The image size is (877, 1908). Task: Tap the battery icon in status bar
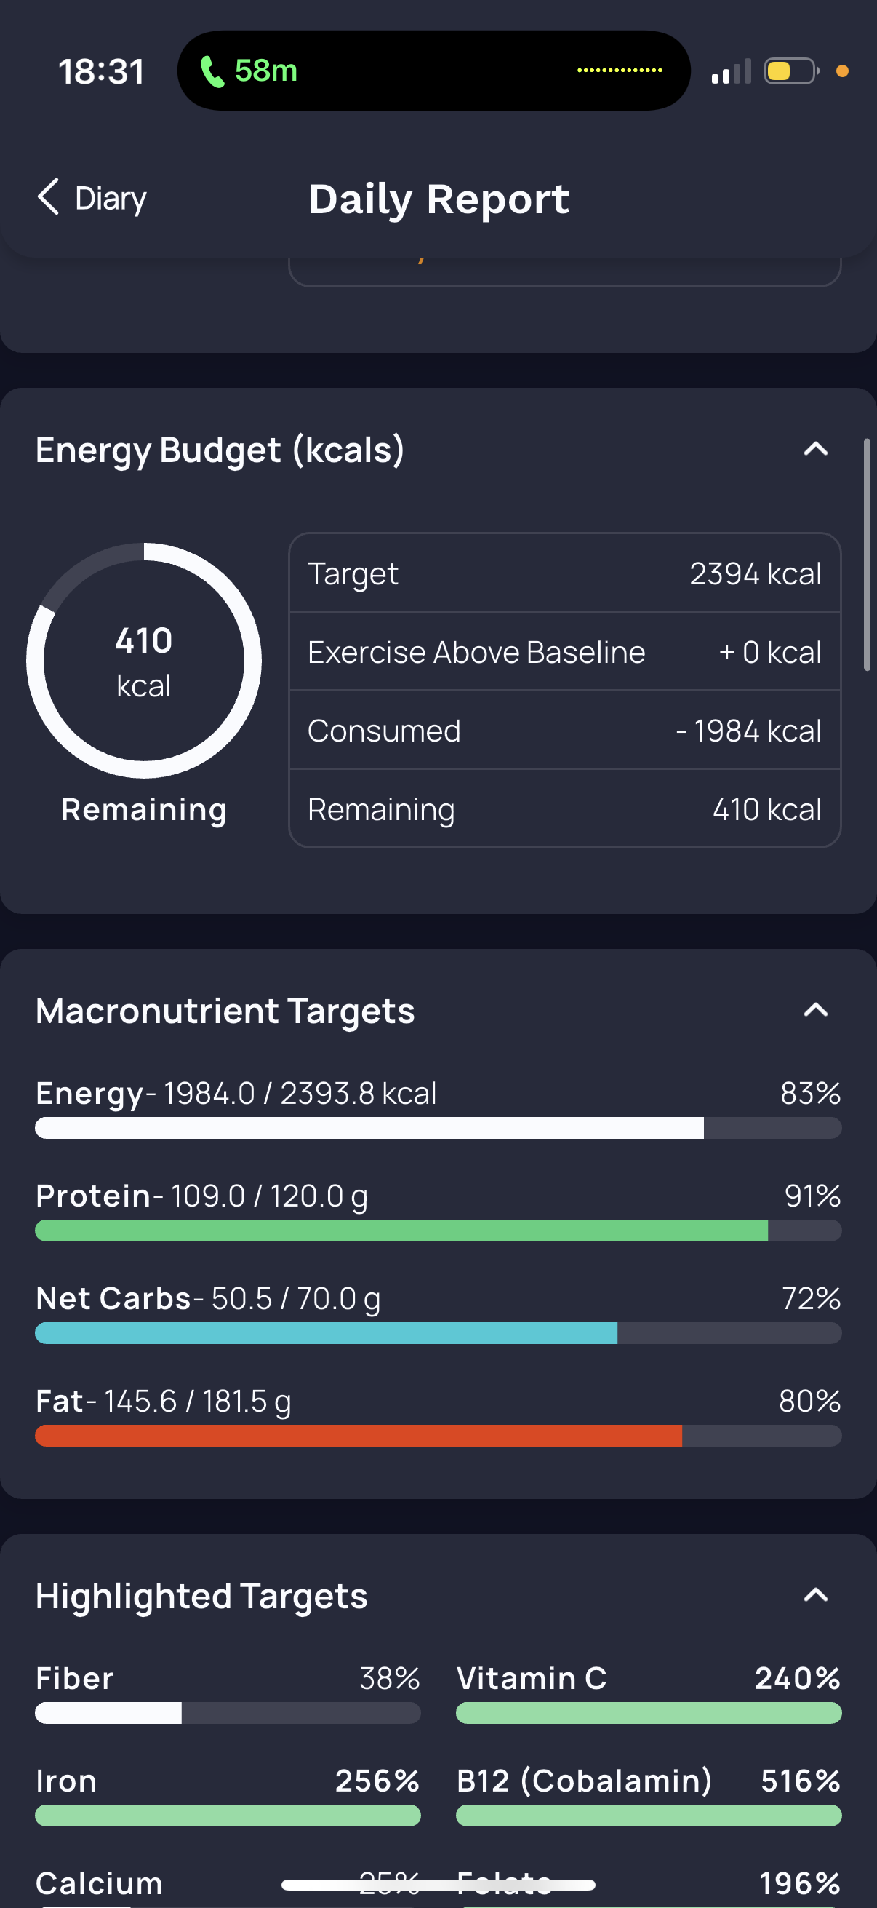coord(791,71)
